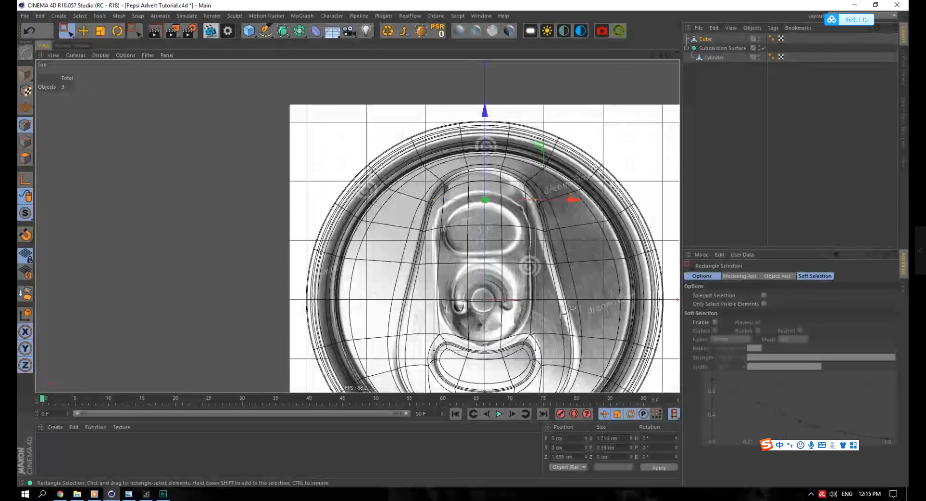Click the Undo arrow in the toolbar

[30, 31]
